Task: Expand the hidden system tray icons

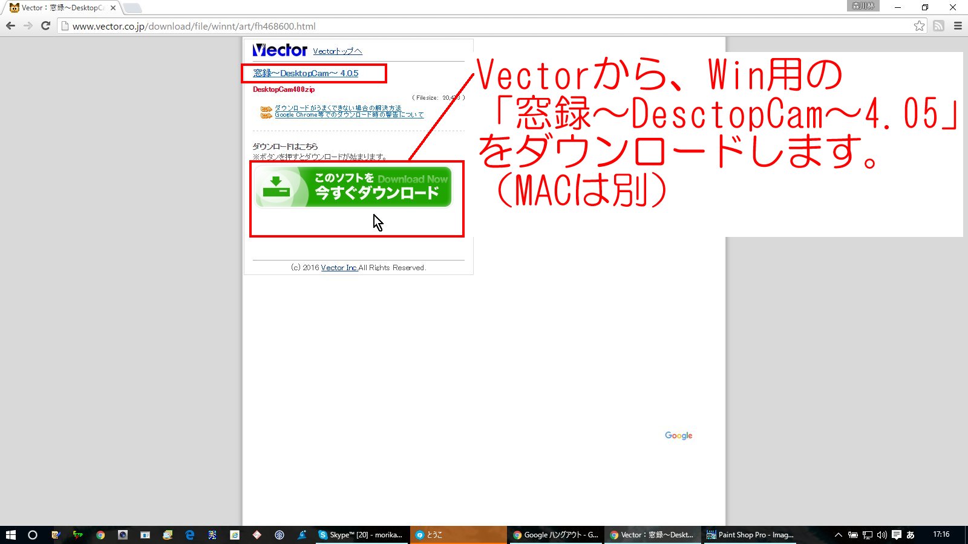Action: tap(838, 535)
